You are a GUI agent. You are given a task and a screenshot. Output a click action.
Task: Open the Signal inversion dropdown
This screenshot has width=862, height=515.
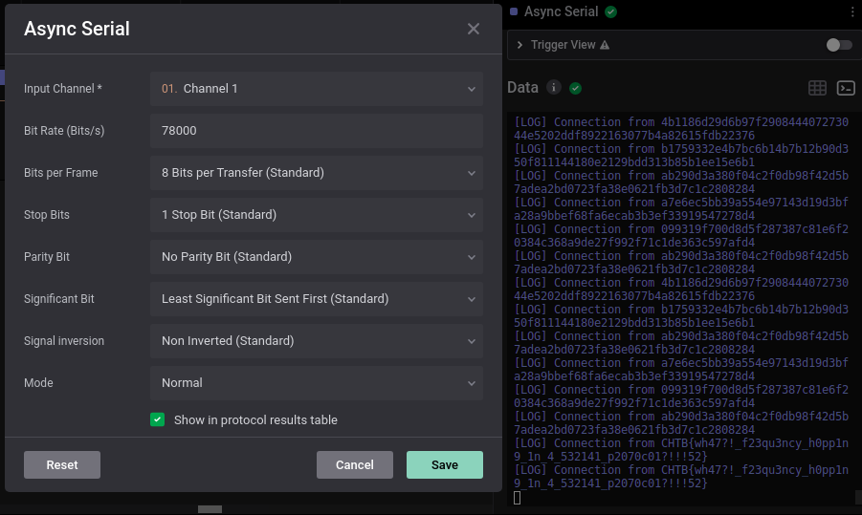[316, 341]
